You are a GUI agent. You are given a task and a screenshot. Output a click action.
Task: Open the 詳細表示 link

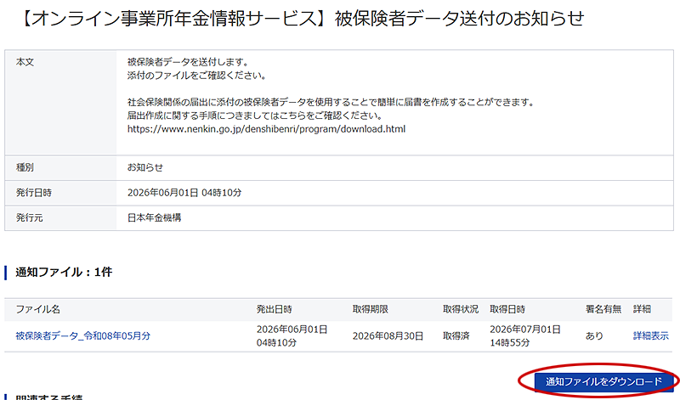click(x=650, y=335)
